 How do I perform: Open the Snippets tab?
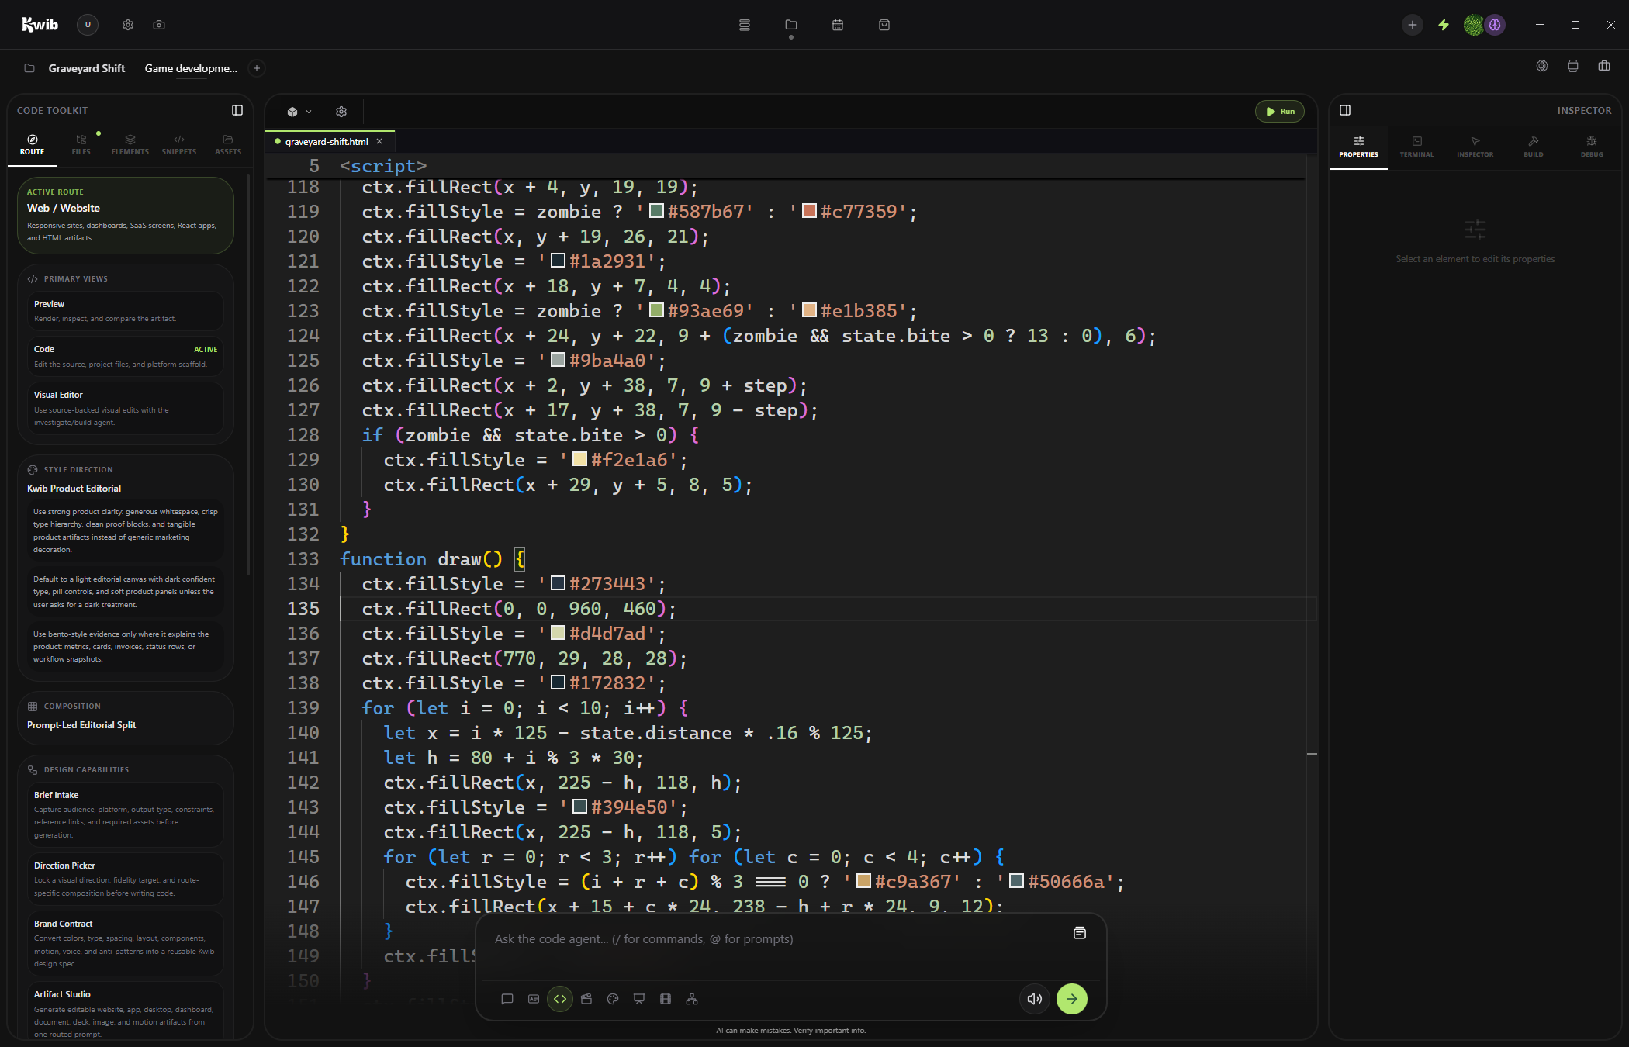pyautogui.click(x=179, y=145)
